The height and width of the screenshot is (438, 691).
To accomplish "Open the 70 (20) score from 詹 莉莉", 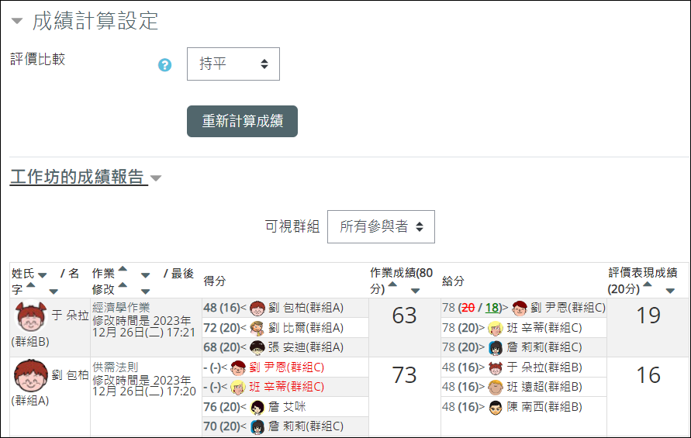I will [x=222, y=426].
